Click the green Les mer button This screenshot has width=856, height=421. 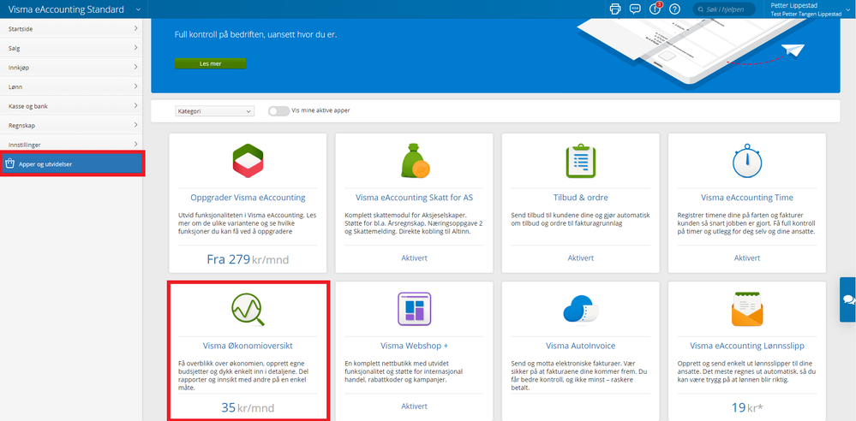(x=210, y=64)
